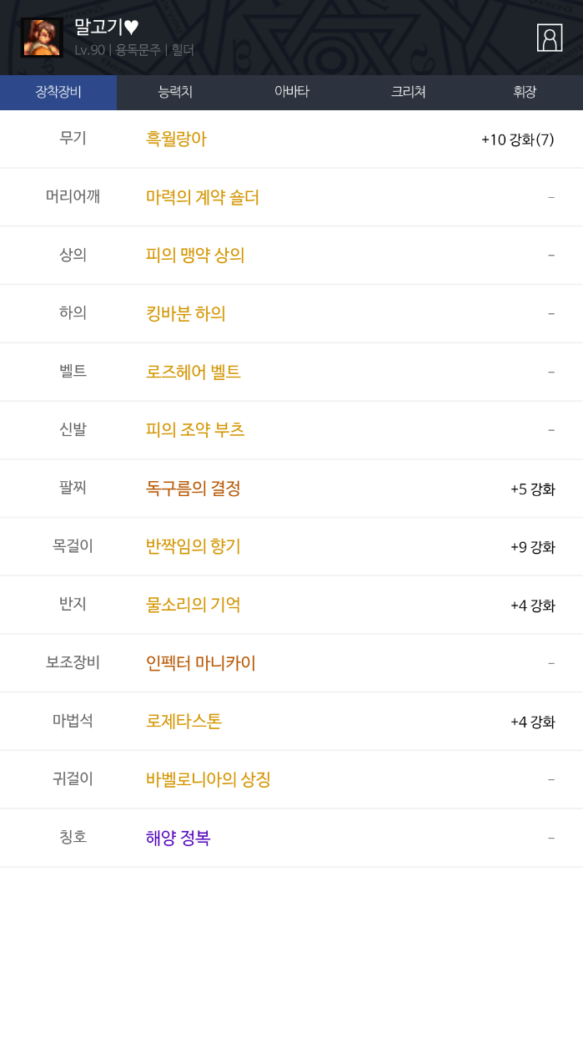Viewport: 583px width, 1039px height.
Task: Click the ring 물소리의 기억
Action: click(193, 605)
